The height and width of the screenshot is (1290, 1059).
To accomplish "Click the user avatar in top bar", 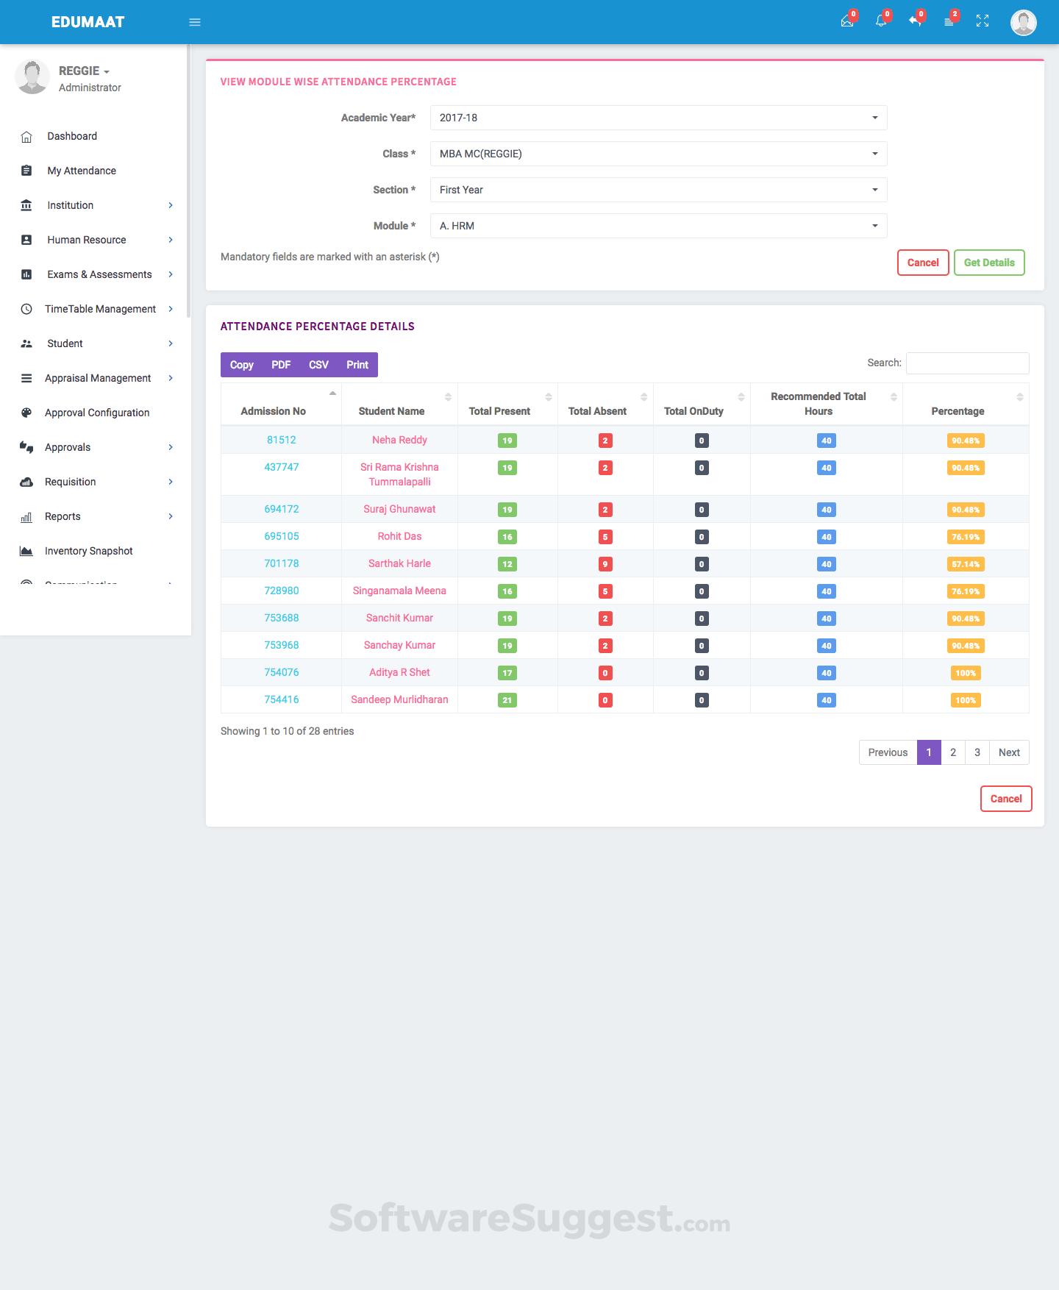I will coord(1023,22).
